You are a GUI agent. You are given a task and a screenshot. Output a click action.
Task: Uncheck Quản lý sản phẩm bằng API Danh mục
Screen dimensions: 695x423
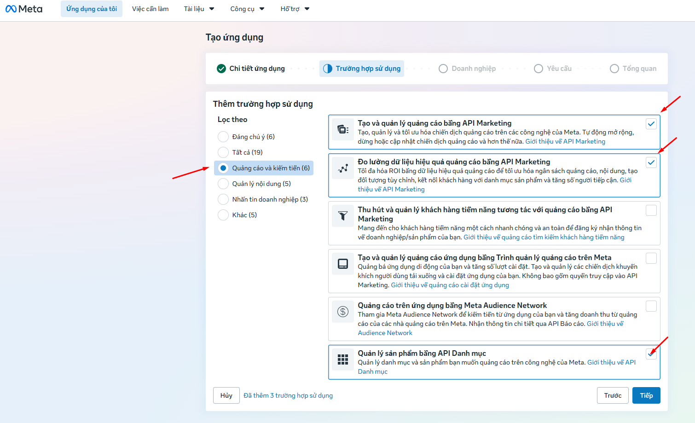click(651, 354)
